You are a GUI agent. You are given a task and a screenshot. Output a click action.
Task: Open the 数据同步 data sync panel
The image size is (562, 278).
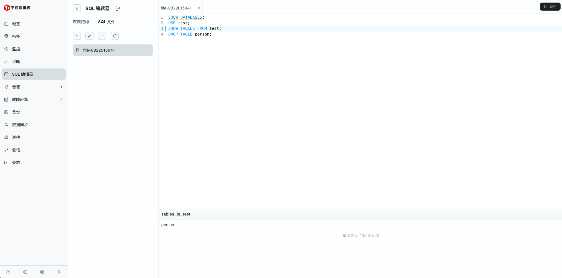click(x=20, y=124)
